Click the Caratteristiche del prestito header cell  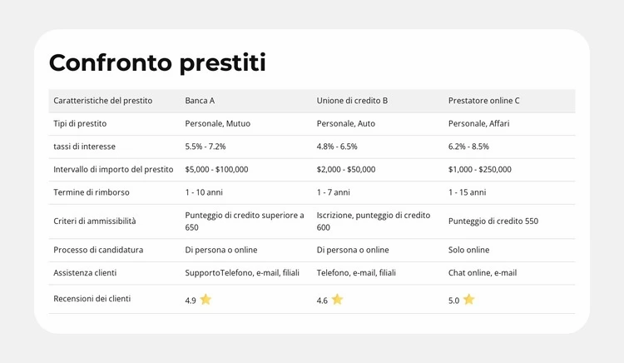pyautogui.click(x=102, y=101)
